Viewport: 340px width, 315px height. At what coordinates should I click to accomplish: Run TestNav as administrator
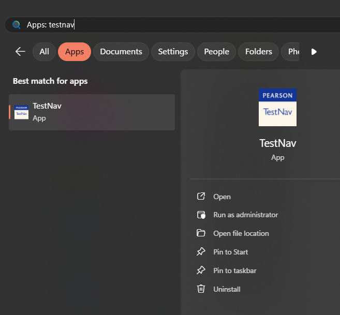[x=245, y=215]
